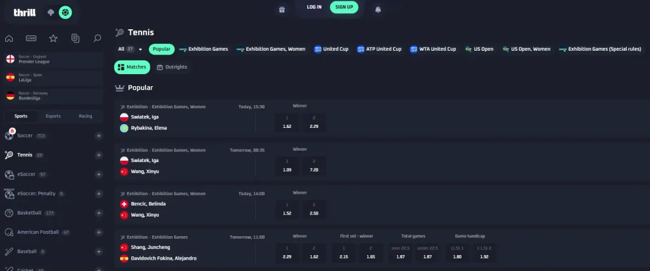
Task: Filter by Exhibition Games
Action: [x=204, y=49]
